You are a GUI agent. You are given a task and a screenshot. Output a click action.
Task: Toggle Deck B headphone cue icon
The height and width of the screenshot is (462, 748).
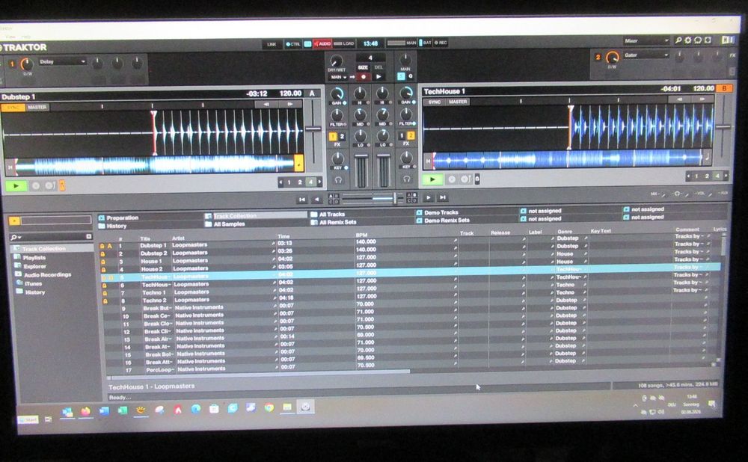click(406, 179)
